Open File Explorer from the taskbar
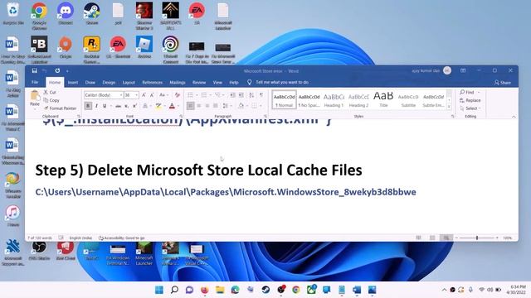 220,290
